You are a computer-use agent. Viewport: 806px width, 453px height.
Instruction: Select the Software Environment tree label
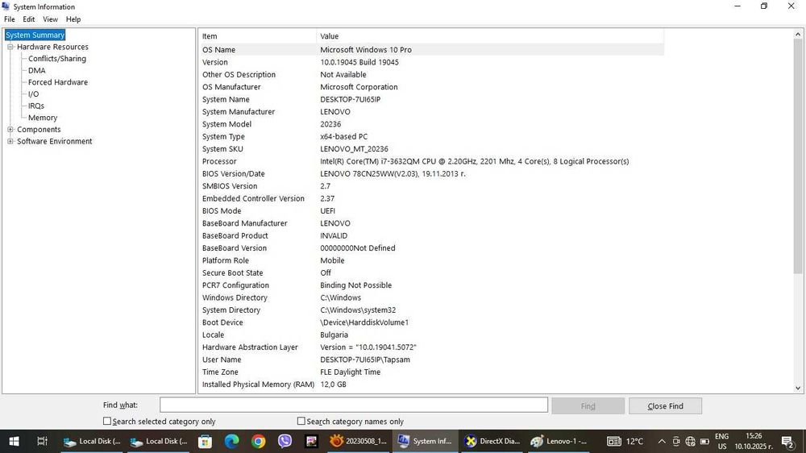pyautogui.click(x=55, y=141)
